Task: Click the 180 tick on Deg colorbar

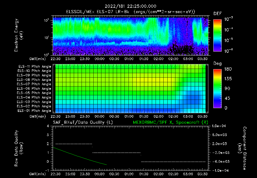Action: click(x=228, y=69)
